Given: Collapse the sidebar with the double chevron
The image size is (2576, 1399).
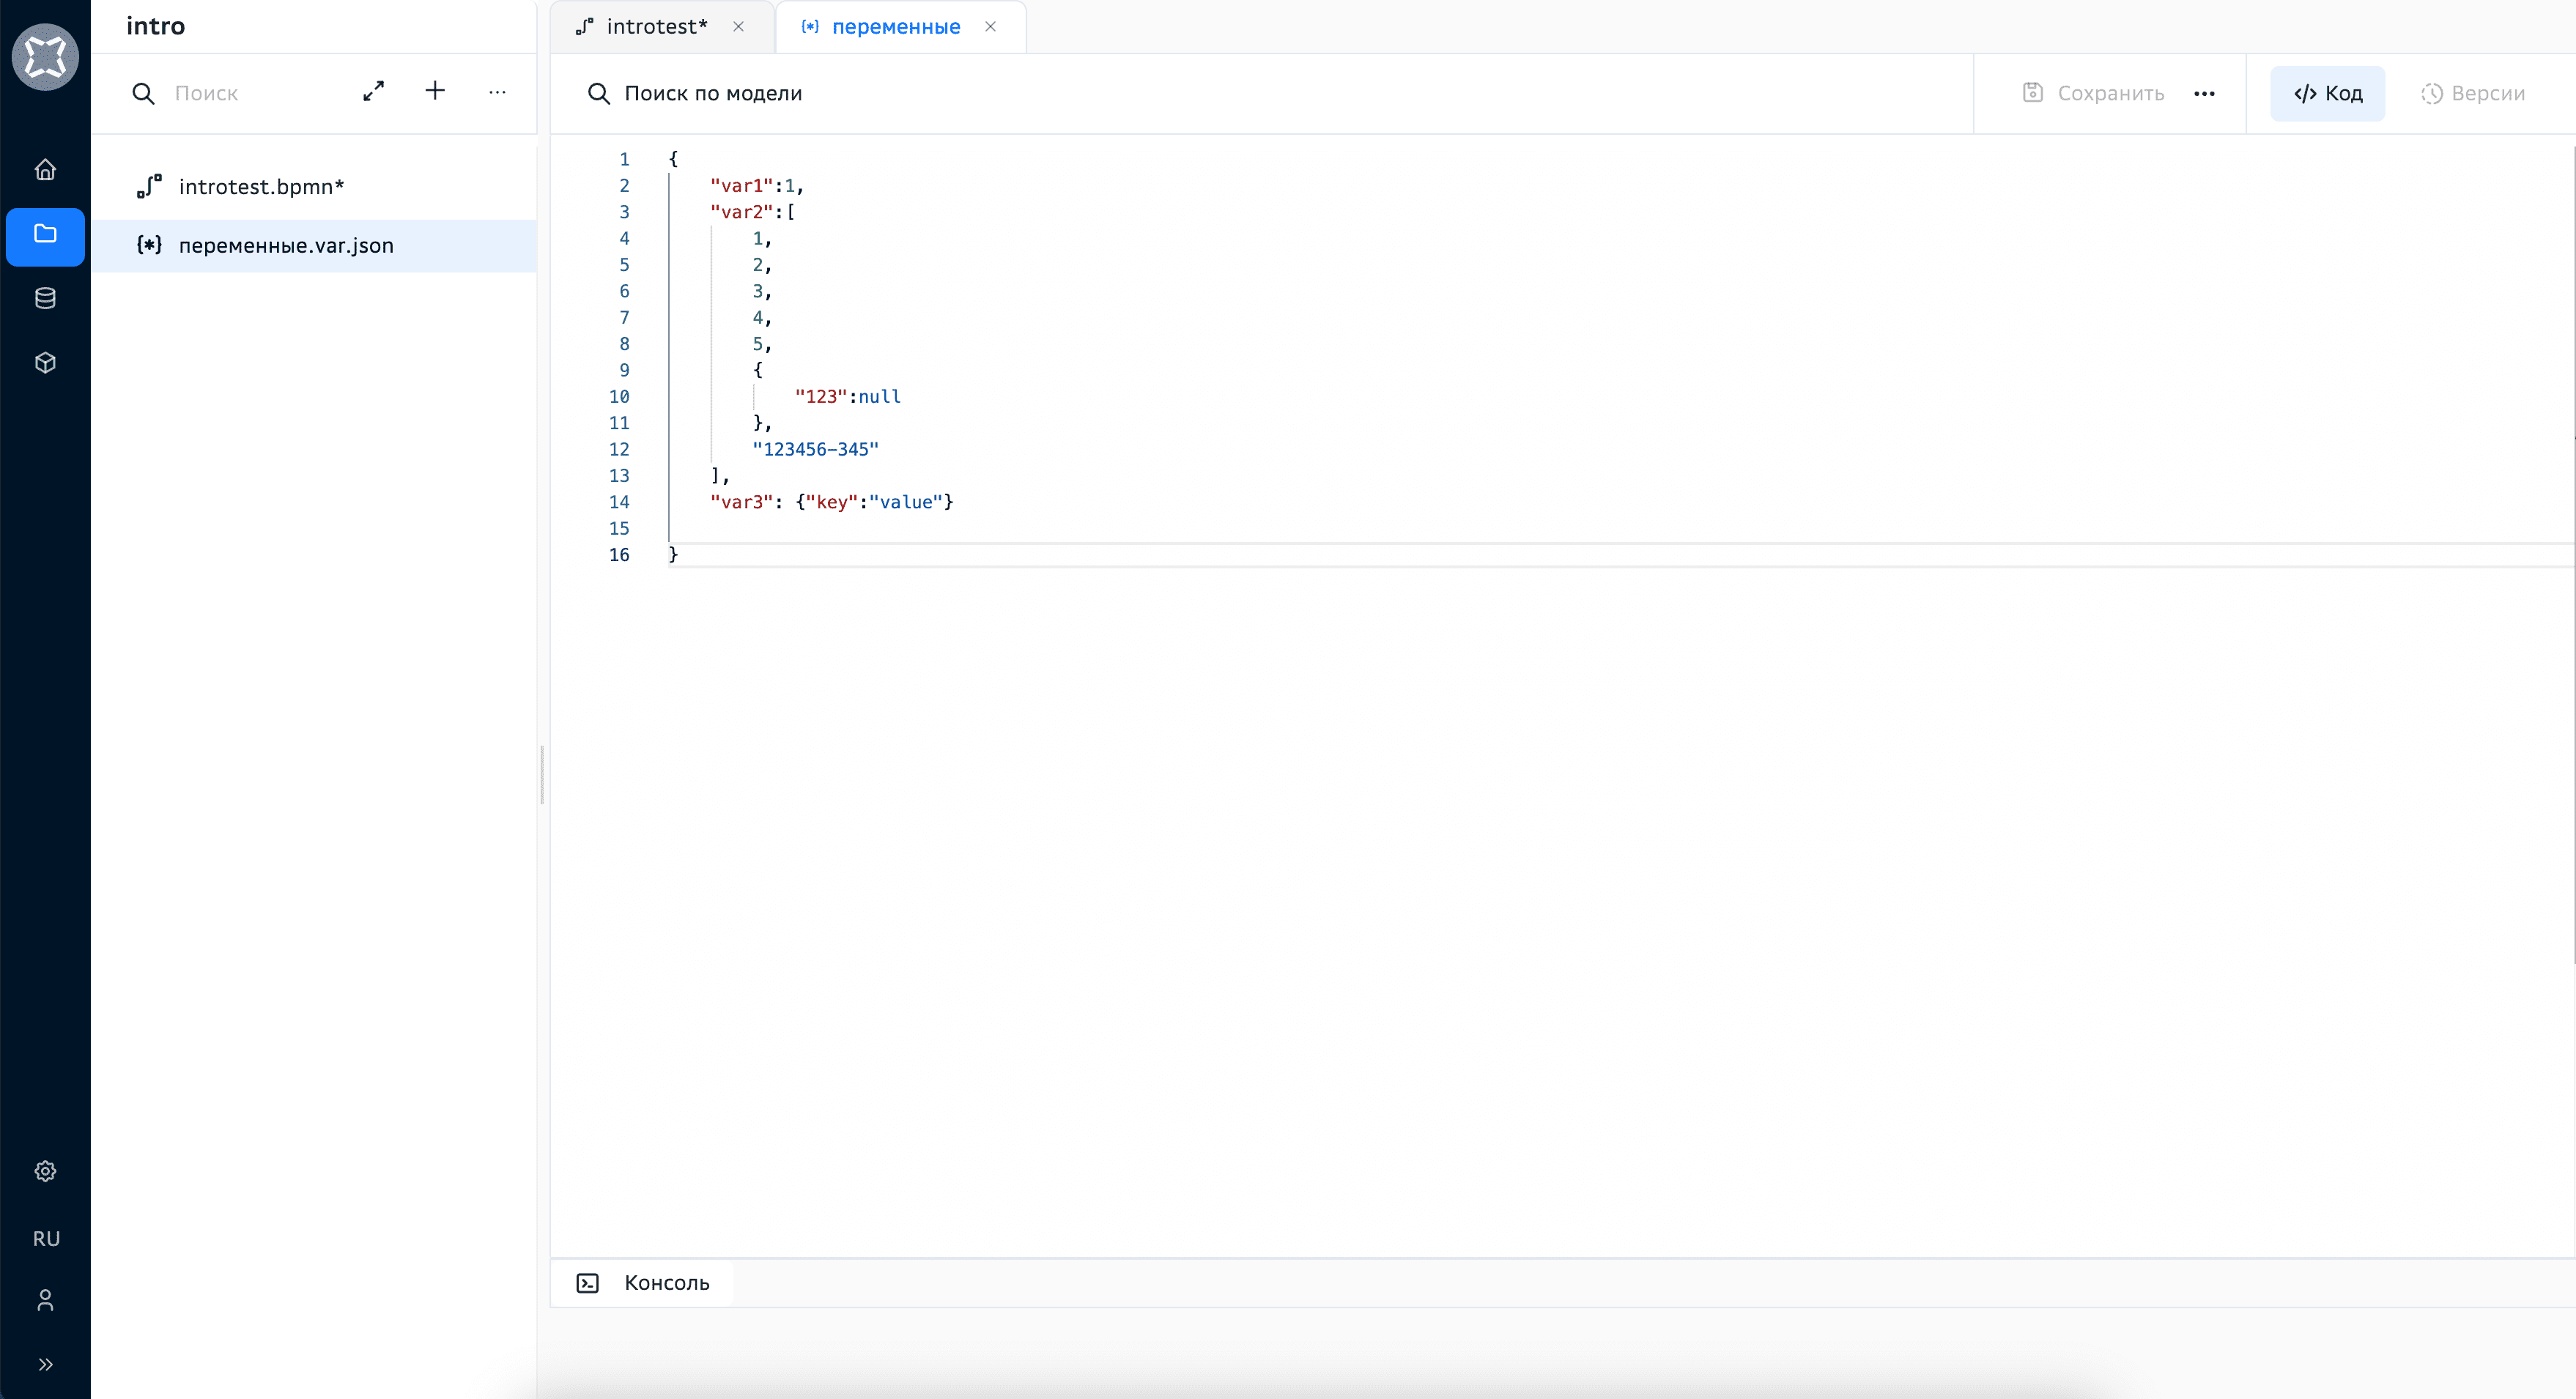Looking at the screenshot, I should click(x=45, y=1364).
